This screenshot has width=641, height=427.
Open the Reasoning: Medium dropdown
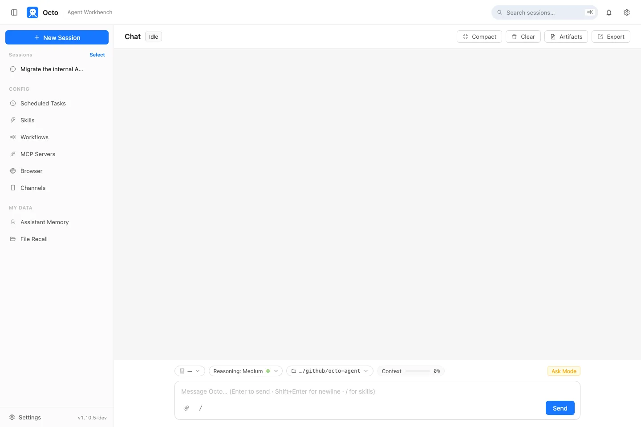[245, 371]
